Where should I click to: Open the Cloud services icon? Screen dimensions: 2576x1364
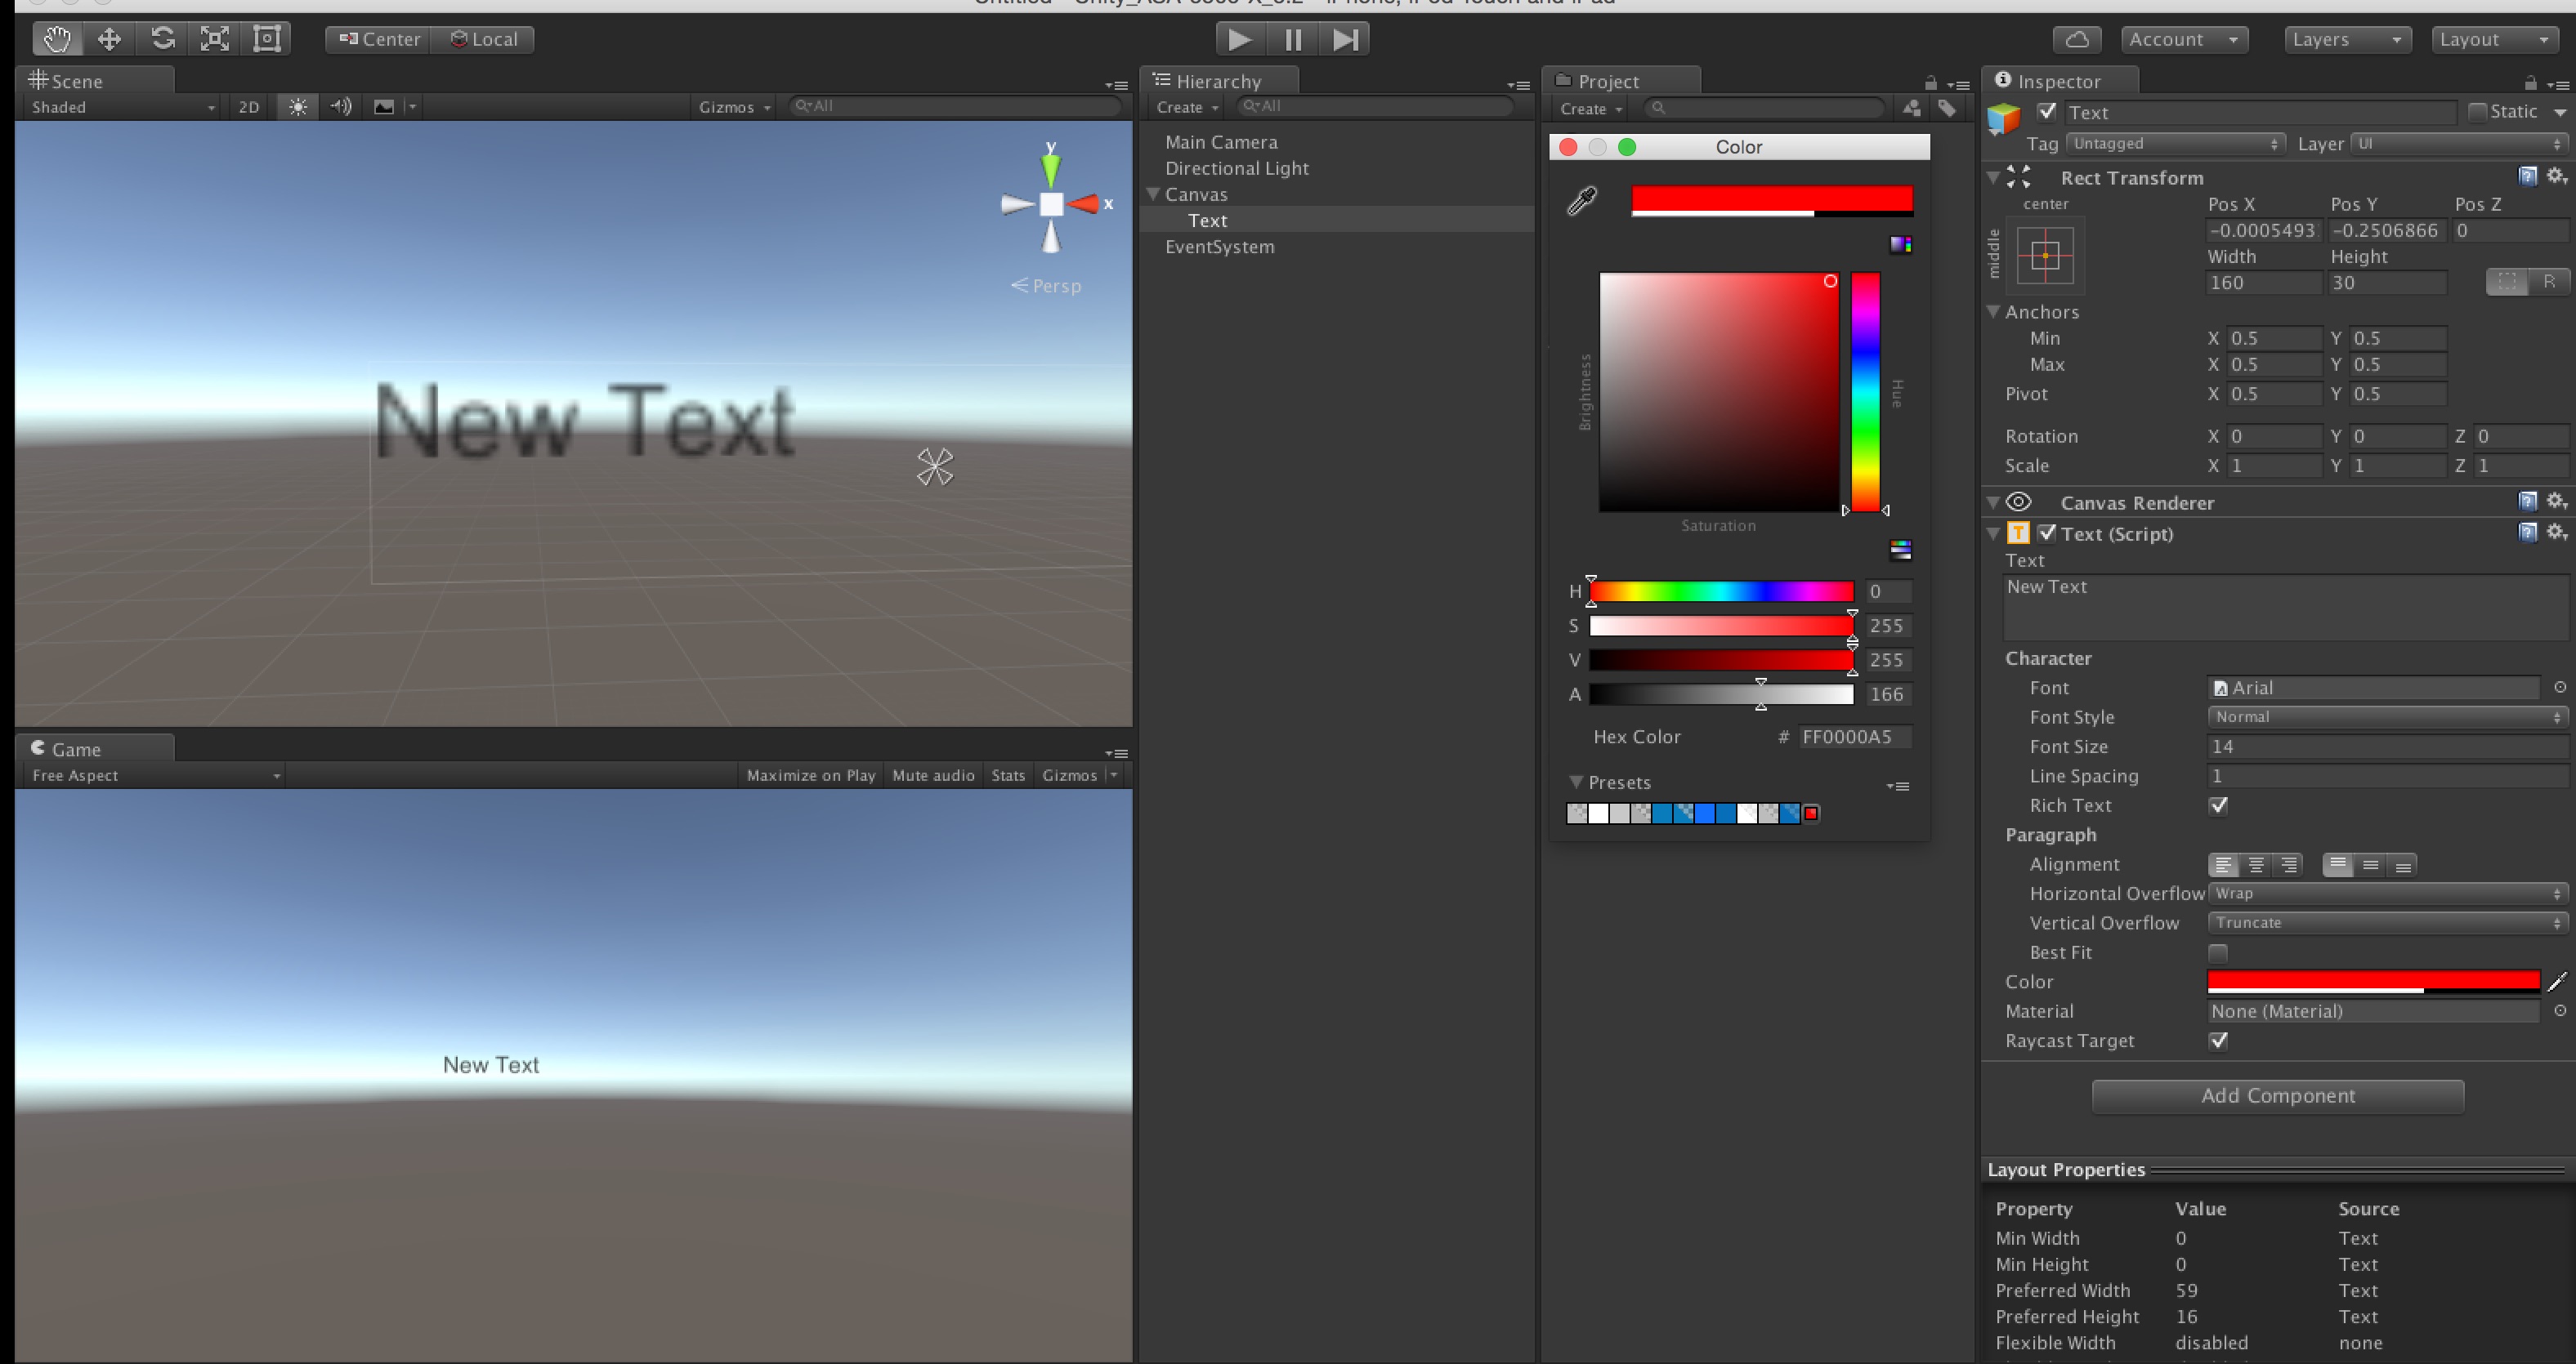pos(2077,39)
